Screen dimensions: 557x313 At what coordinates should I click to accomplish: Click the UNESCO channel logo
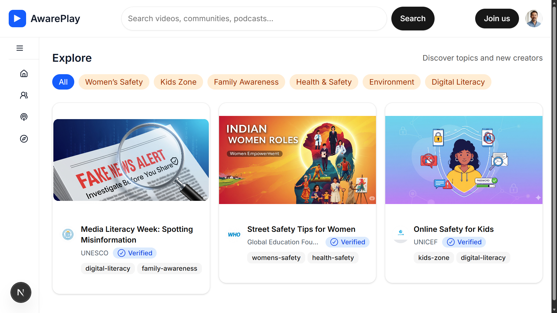pos(68,234)
